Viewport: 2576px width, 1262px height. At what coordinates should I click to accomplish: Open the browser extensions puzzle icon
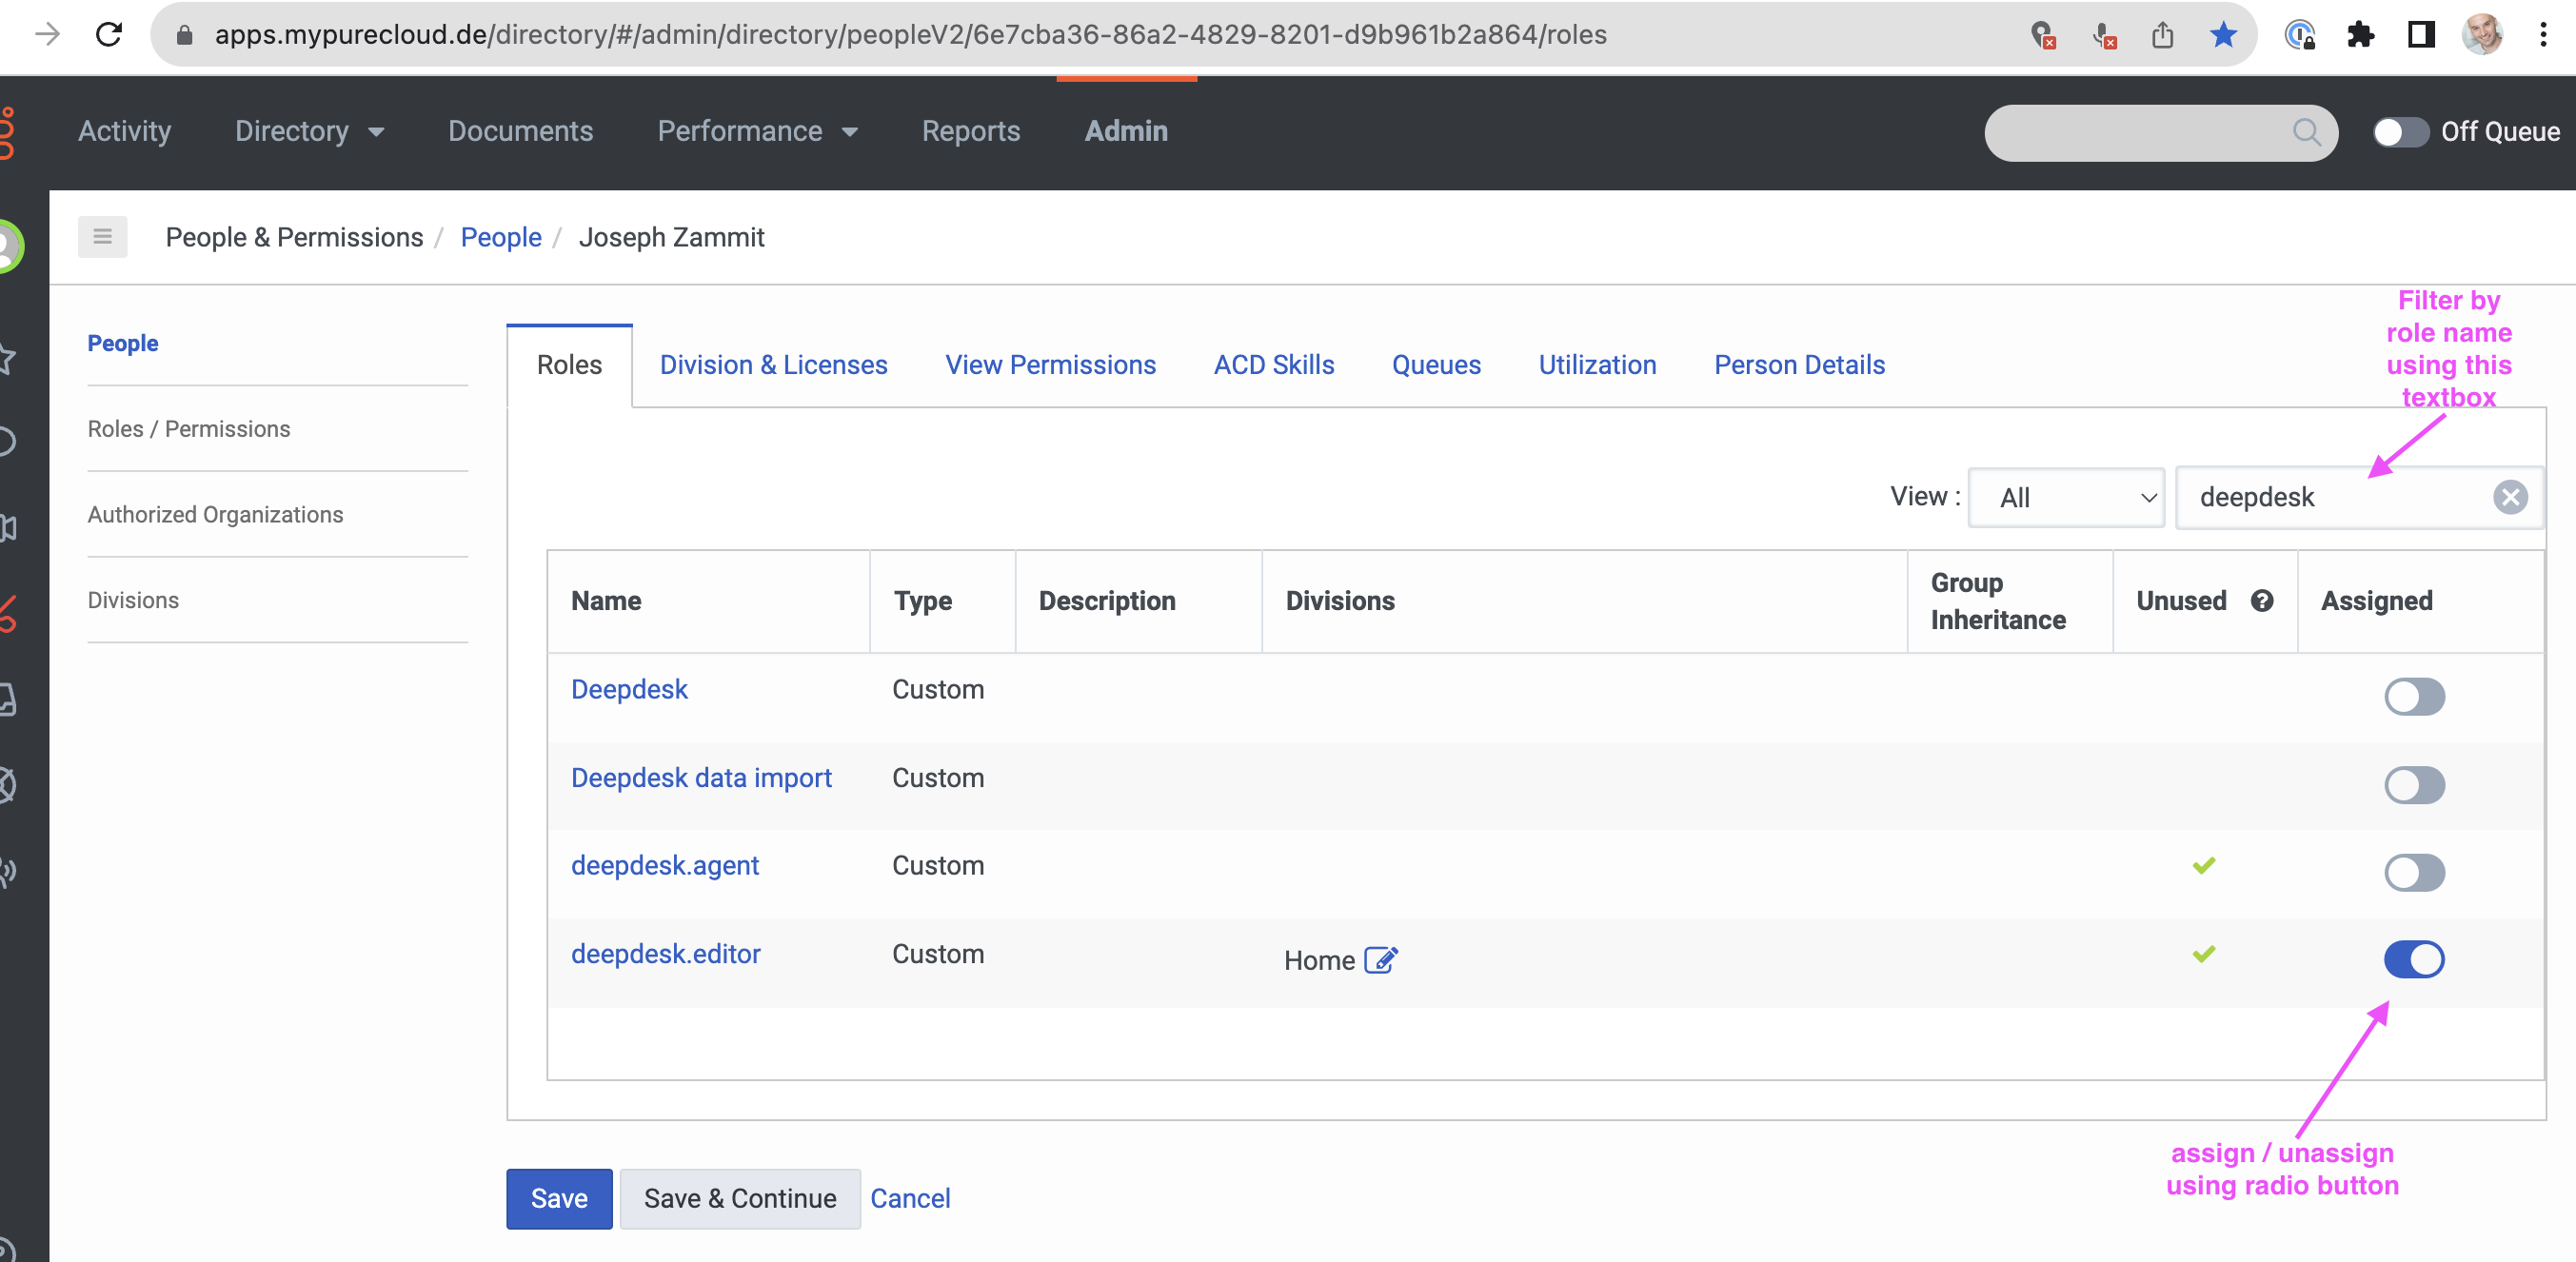click(2360, 35)
